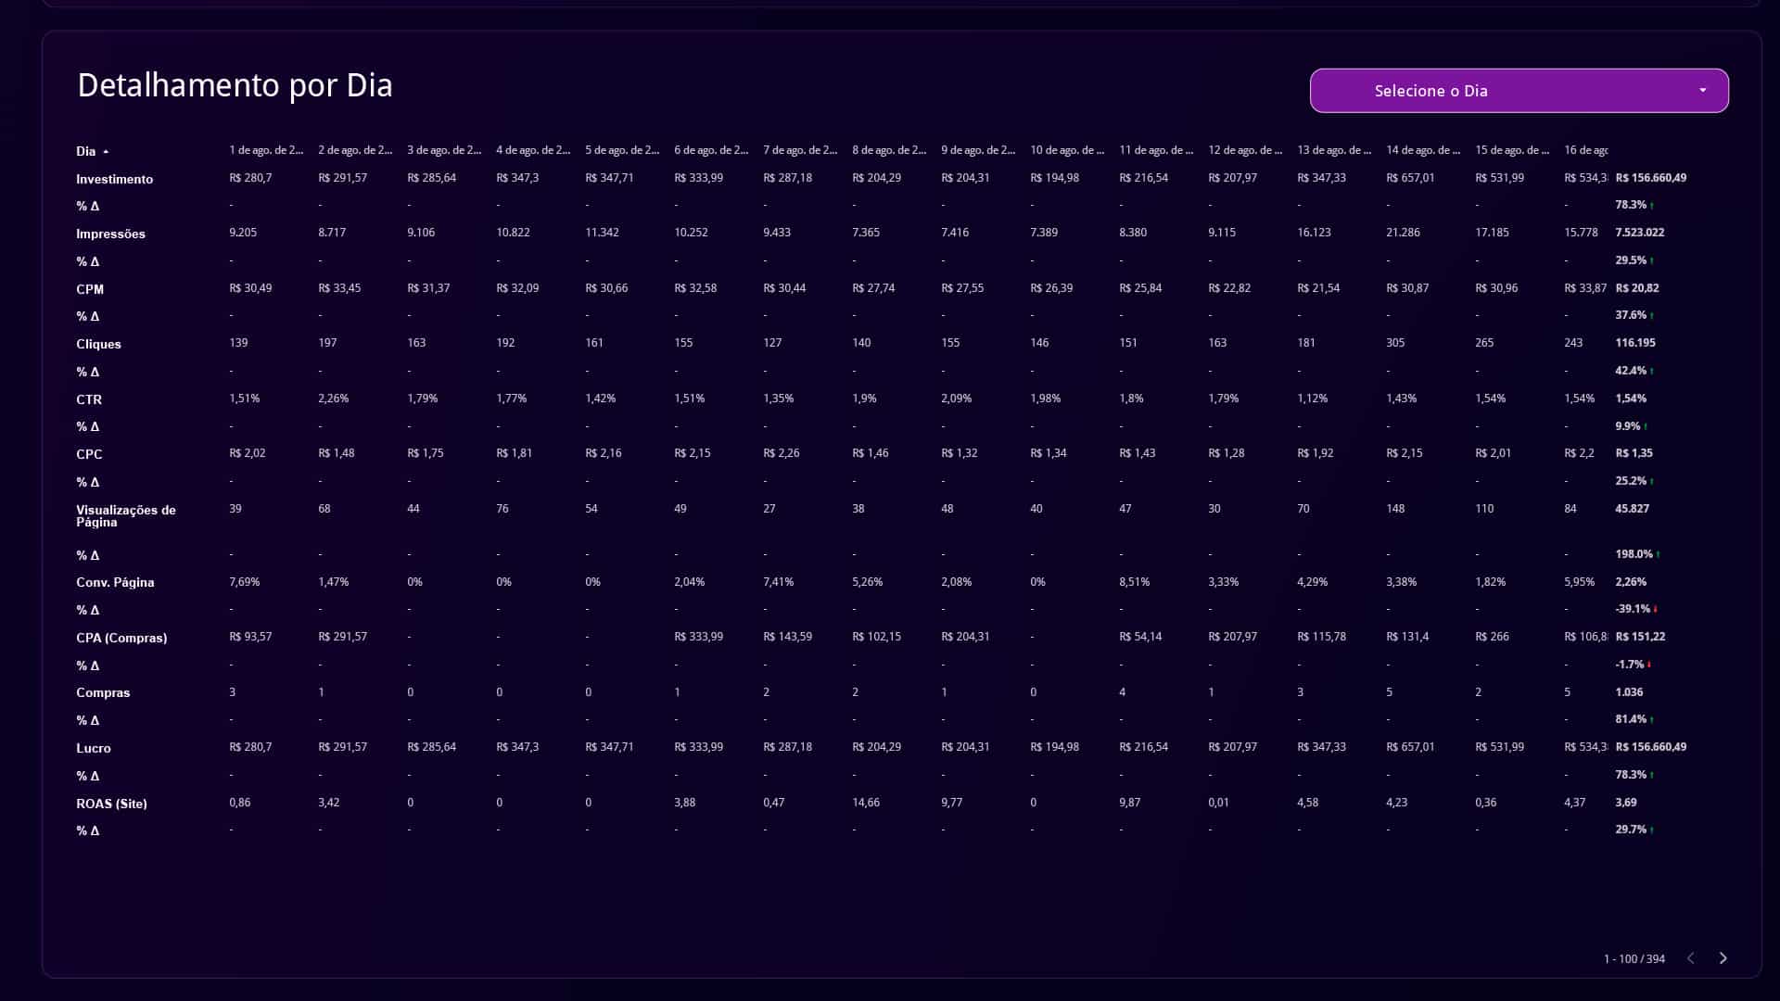Click the Detalhamento por Dia title
1780x1001 pixels.
(235, 85)
